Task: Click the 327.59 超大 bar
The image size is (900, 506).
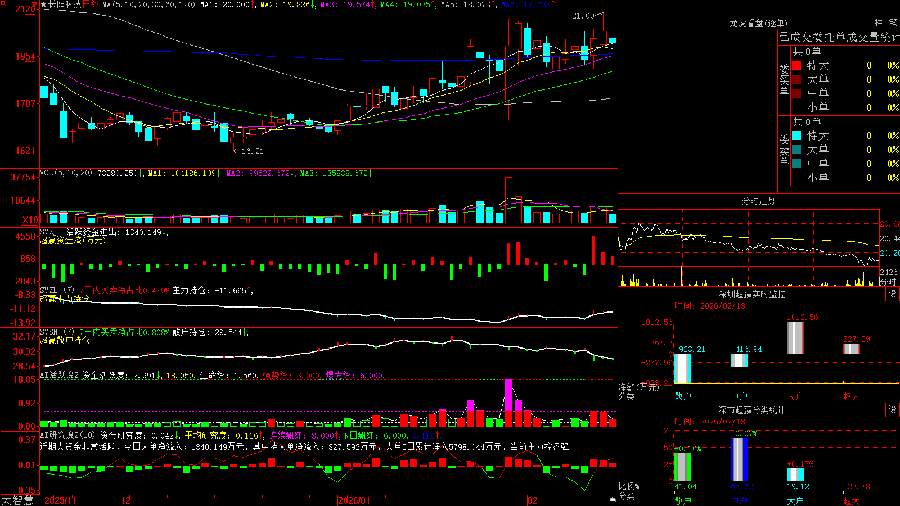Action: pyautogui.click(x=852, y=349)
